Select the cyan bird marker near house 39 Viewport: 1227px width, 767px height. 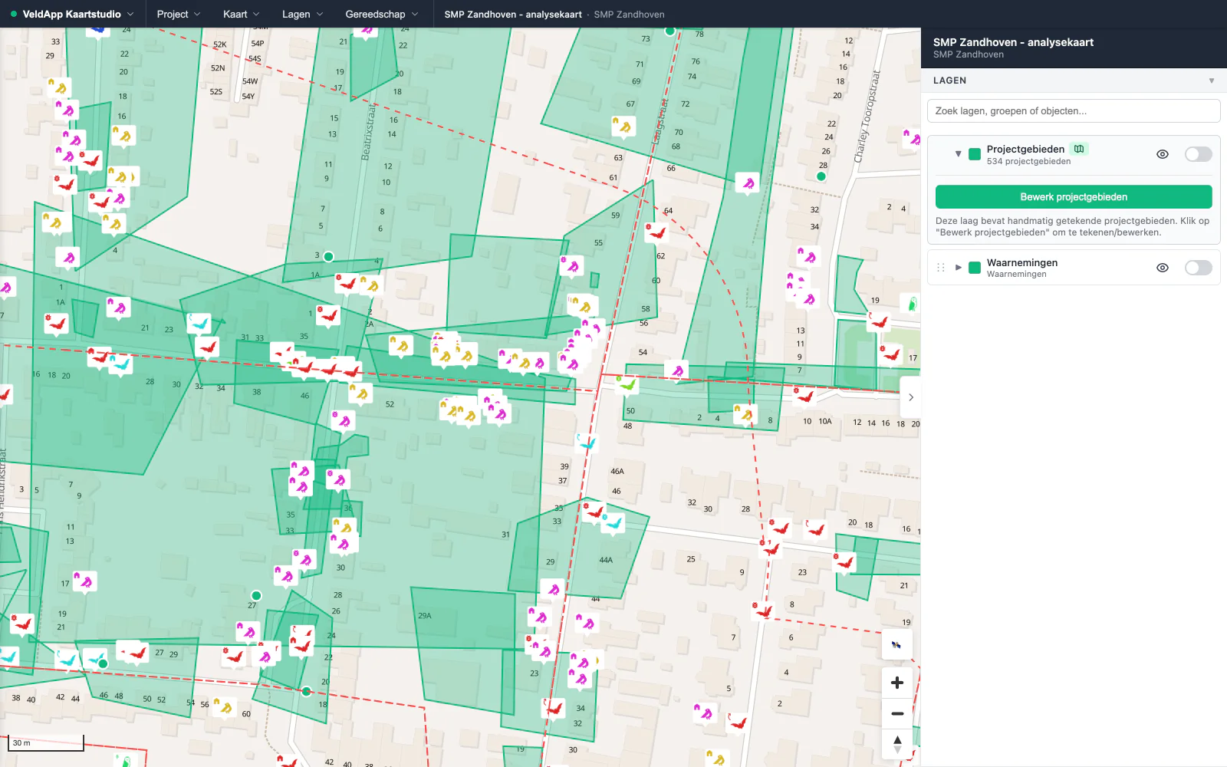tap(587, 443)
